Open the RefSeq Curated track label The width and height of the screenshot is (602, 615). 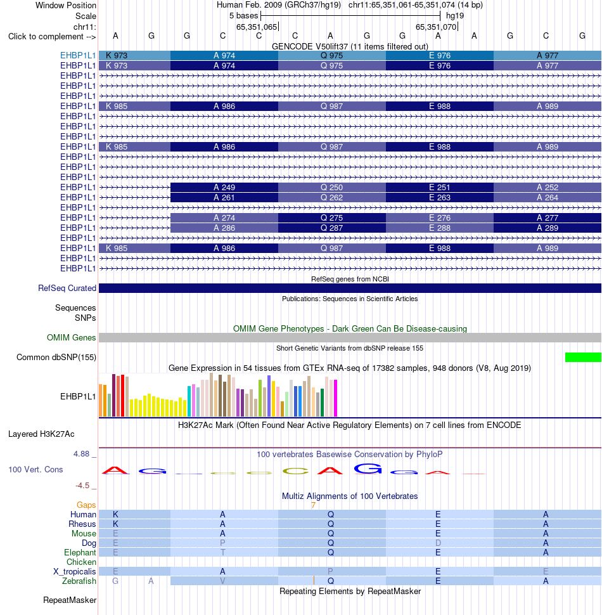click(67, 288)
